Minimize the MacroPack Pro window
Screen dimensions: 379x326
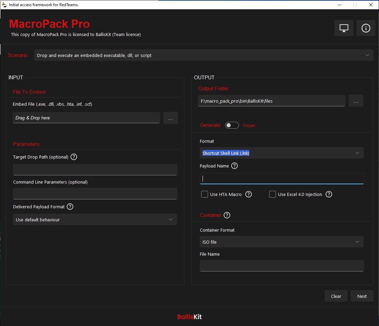340,5
